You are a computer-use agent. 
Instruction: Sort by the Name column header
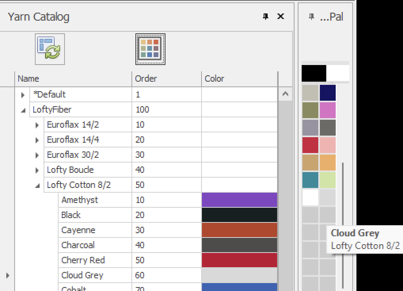point(73,78)
